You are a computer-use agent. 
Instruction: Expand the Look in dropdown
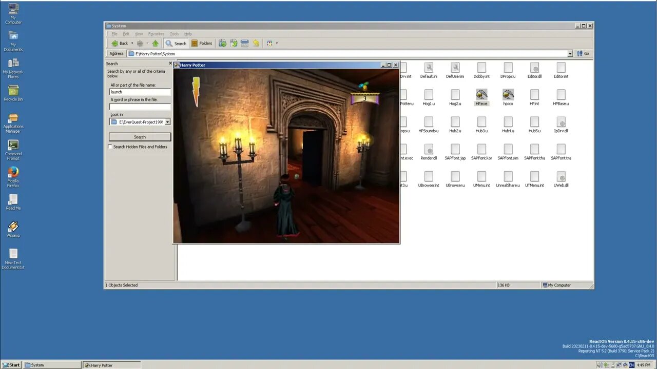[167, 122]
